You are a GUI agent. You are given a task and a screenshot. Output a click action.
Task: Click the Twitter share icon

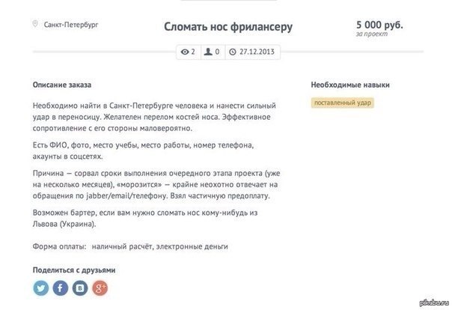(x=42, y=288)
